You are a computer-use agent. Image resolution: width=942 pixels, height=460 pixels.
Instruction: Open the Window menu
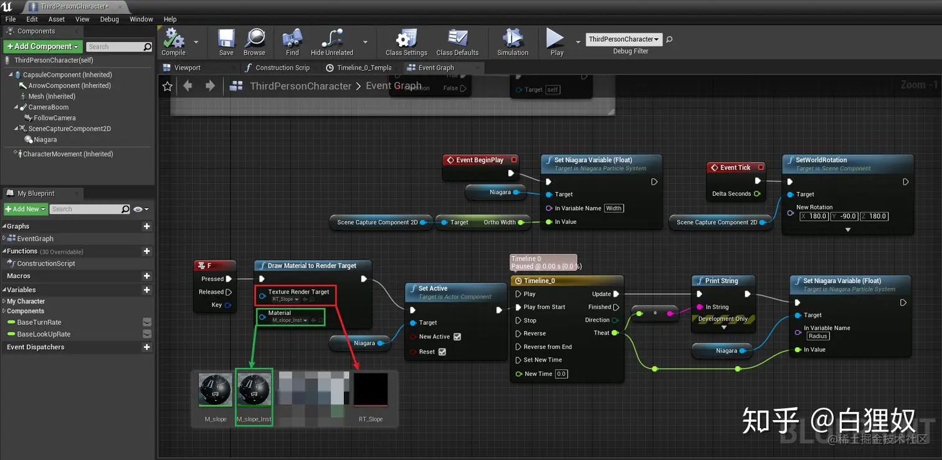point(141,19)
